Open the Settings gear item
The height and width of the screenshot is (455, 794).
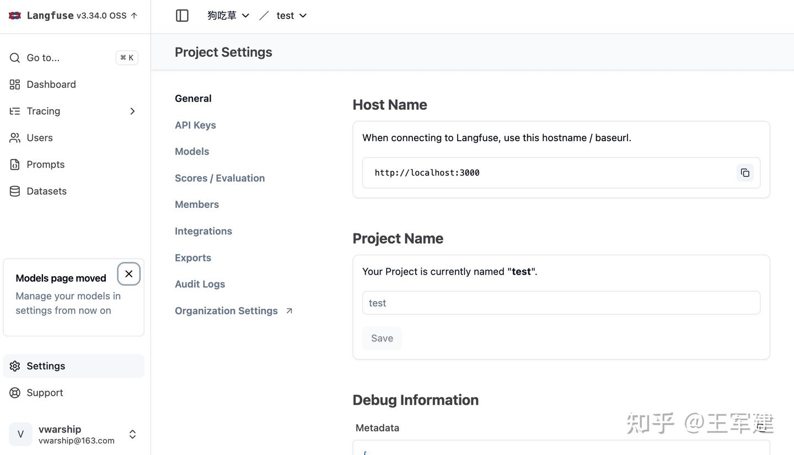pyautogui.click(x=45, y=366)
